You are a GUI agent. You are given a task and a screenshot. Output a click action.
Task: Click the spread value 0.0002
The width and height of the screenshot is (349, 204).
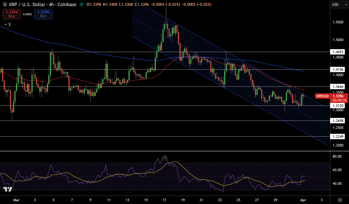27,15
